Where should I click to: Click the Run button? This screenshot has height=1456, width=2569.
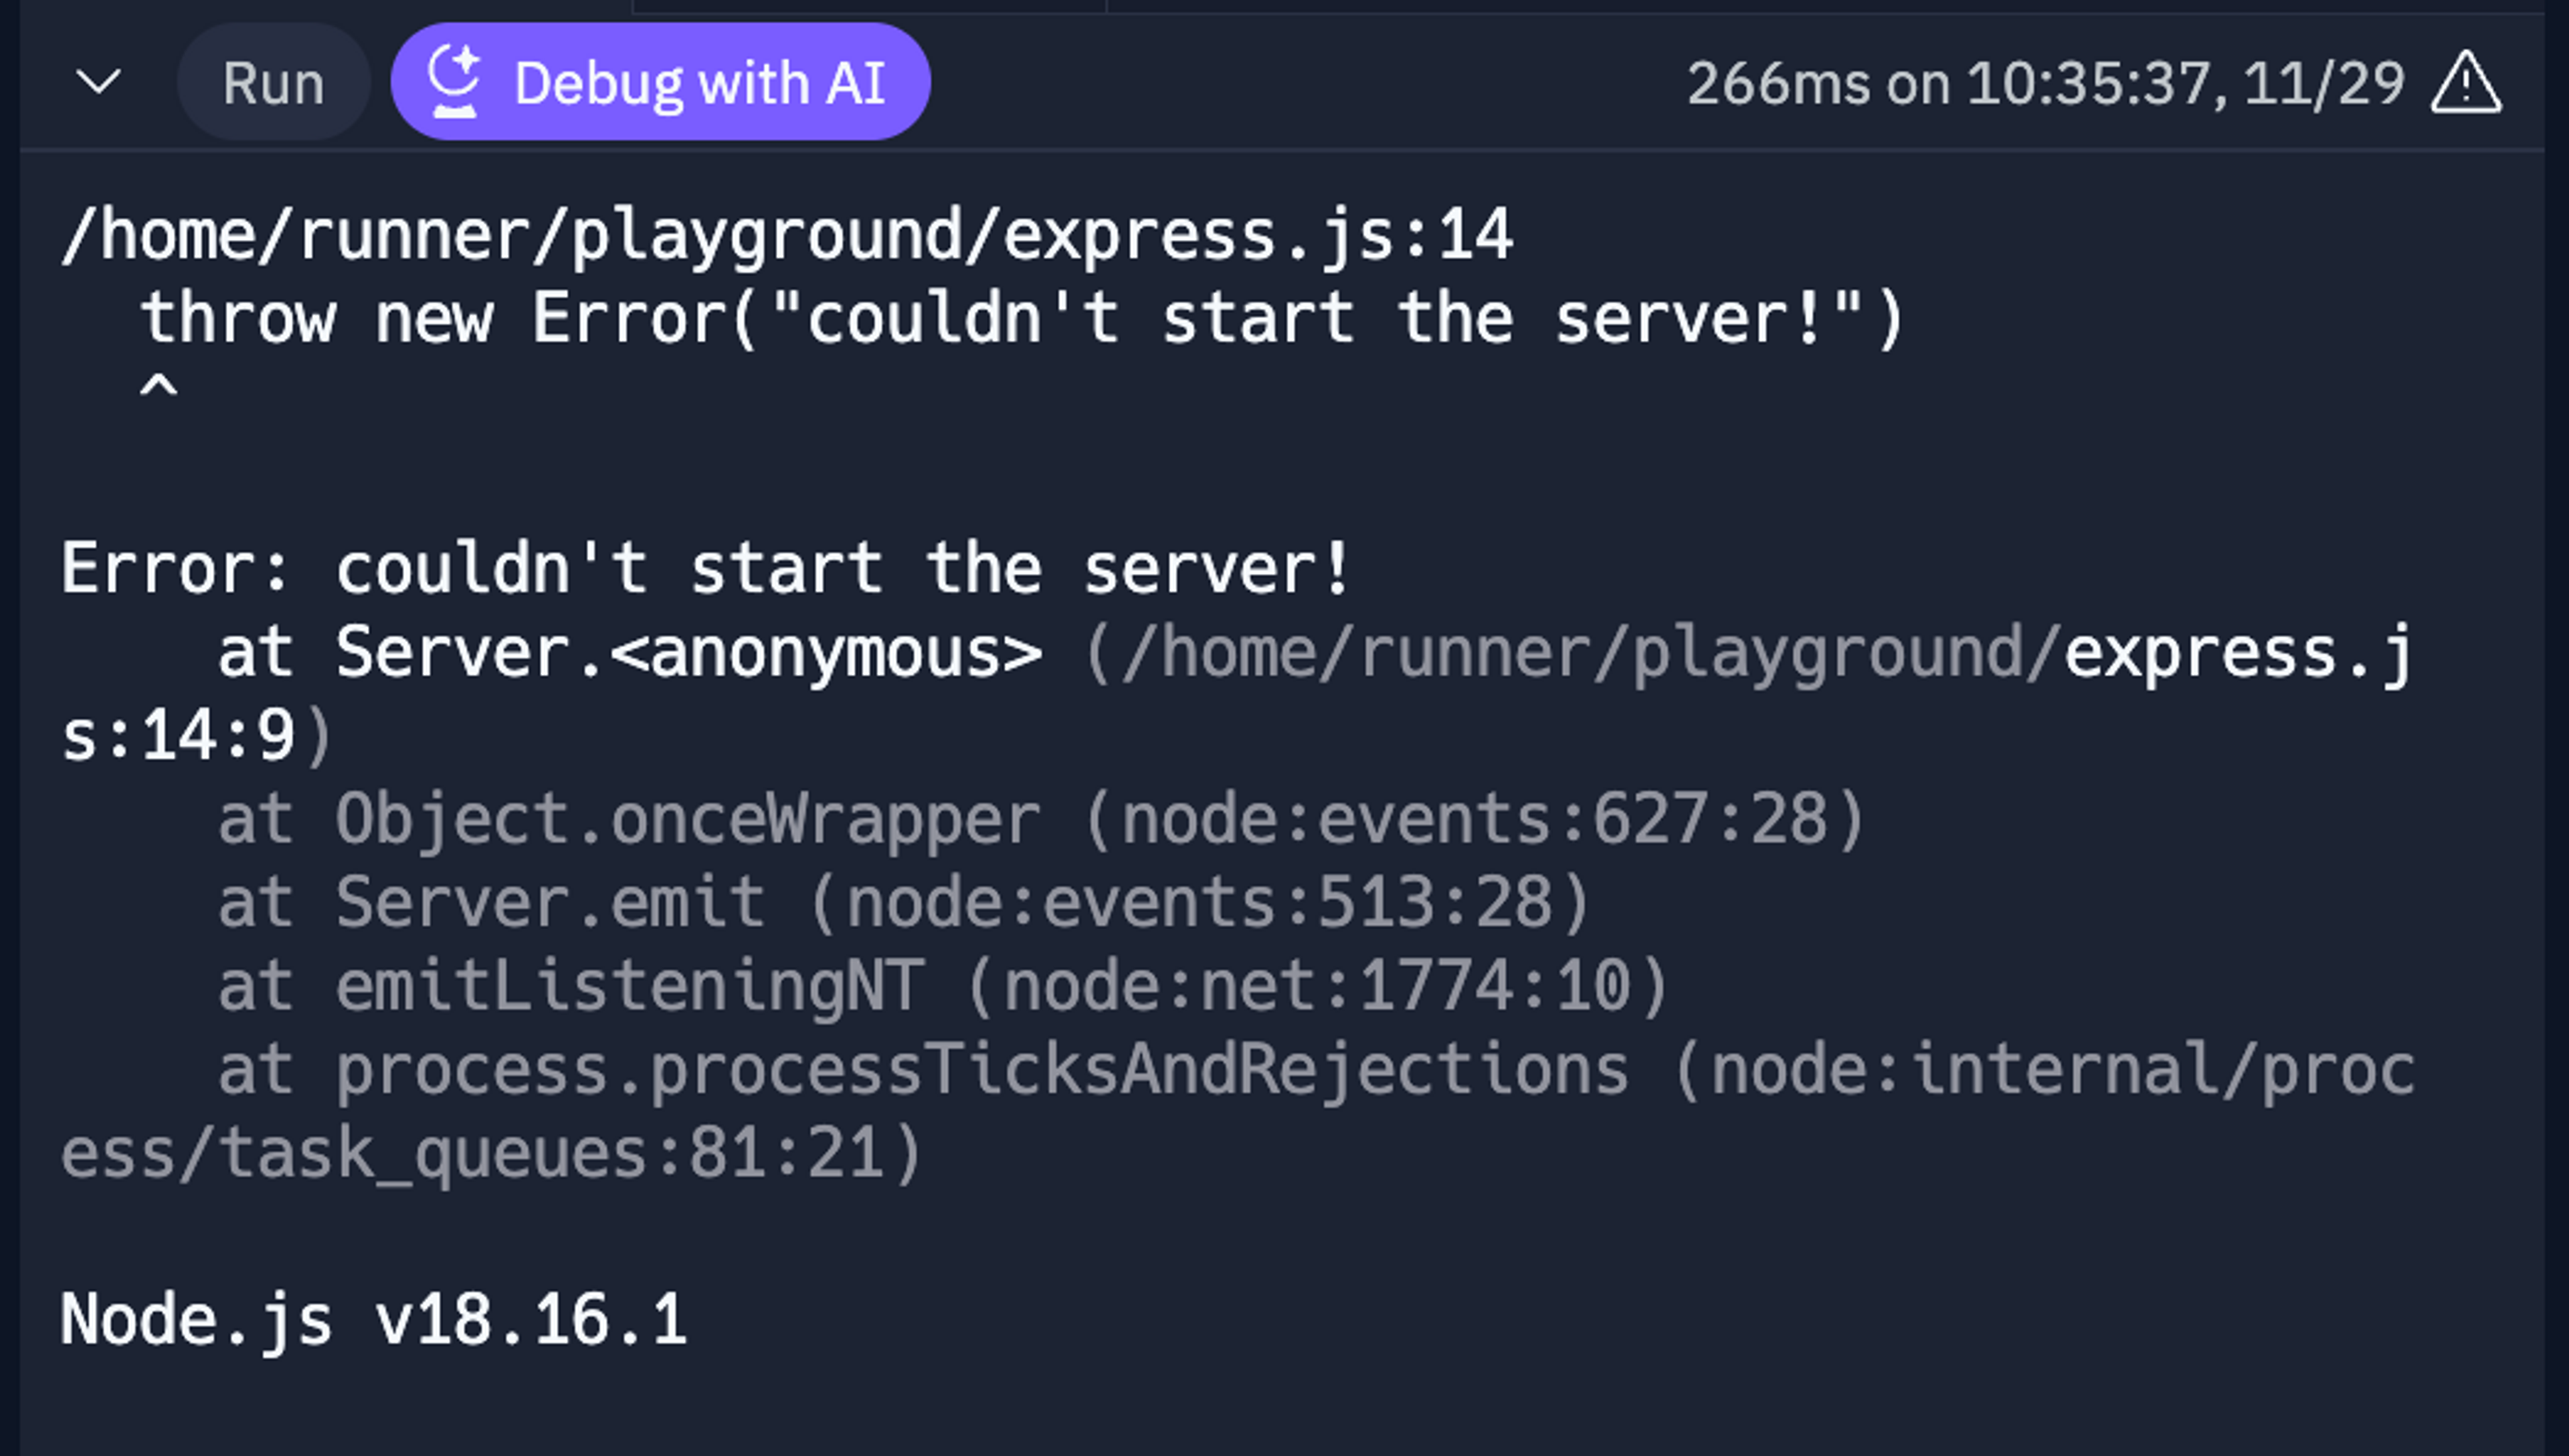coord(273,82)
